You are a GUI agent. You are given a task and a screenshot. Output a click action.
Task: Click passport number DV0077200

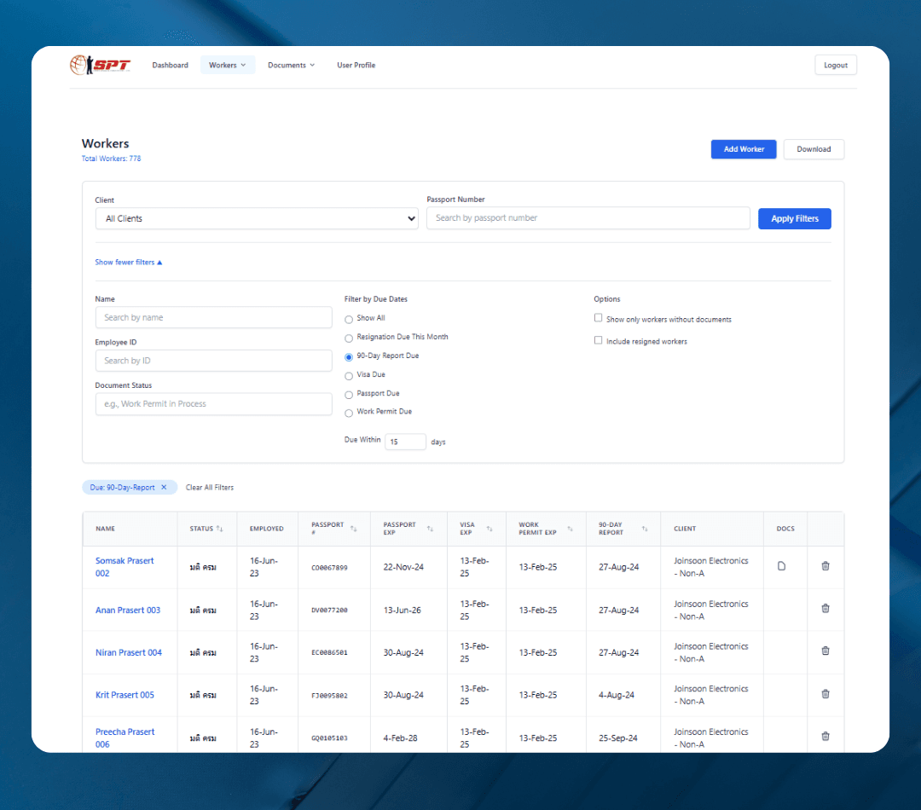[x=329, y=610]
